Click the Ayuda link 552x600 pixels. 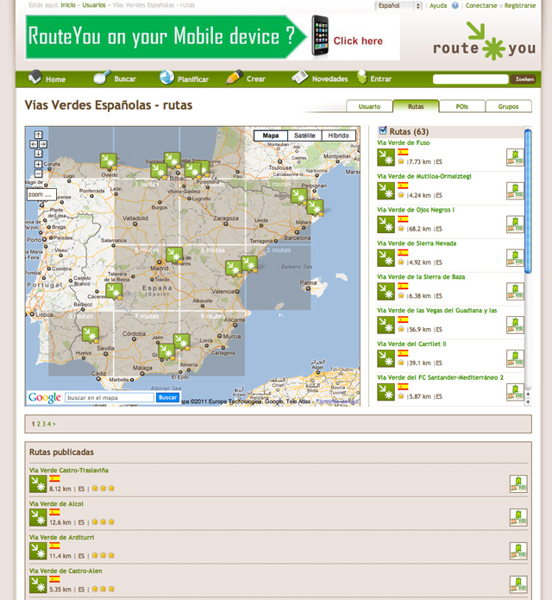click(438, 5)
